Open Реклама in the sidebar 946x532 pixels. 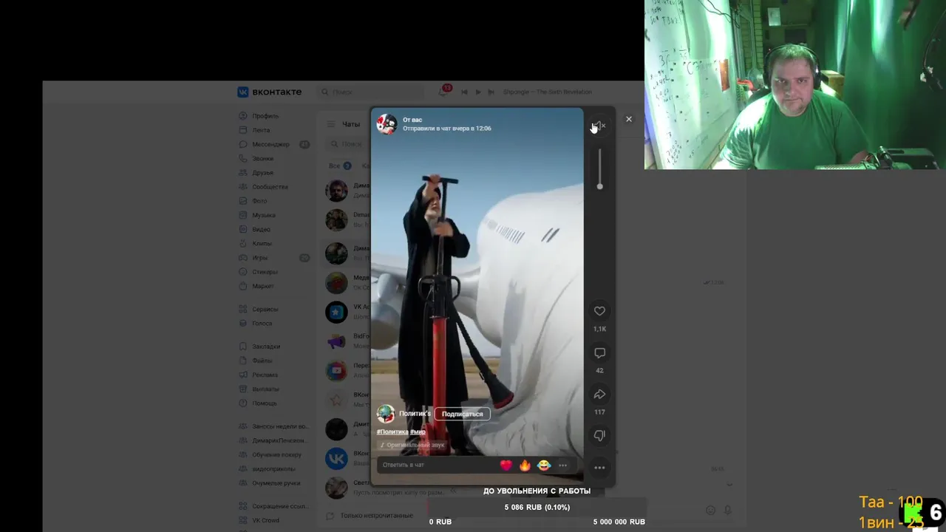(265, 375)
